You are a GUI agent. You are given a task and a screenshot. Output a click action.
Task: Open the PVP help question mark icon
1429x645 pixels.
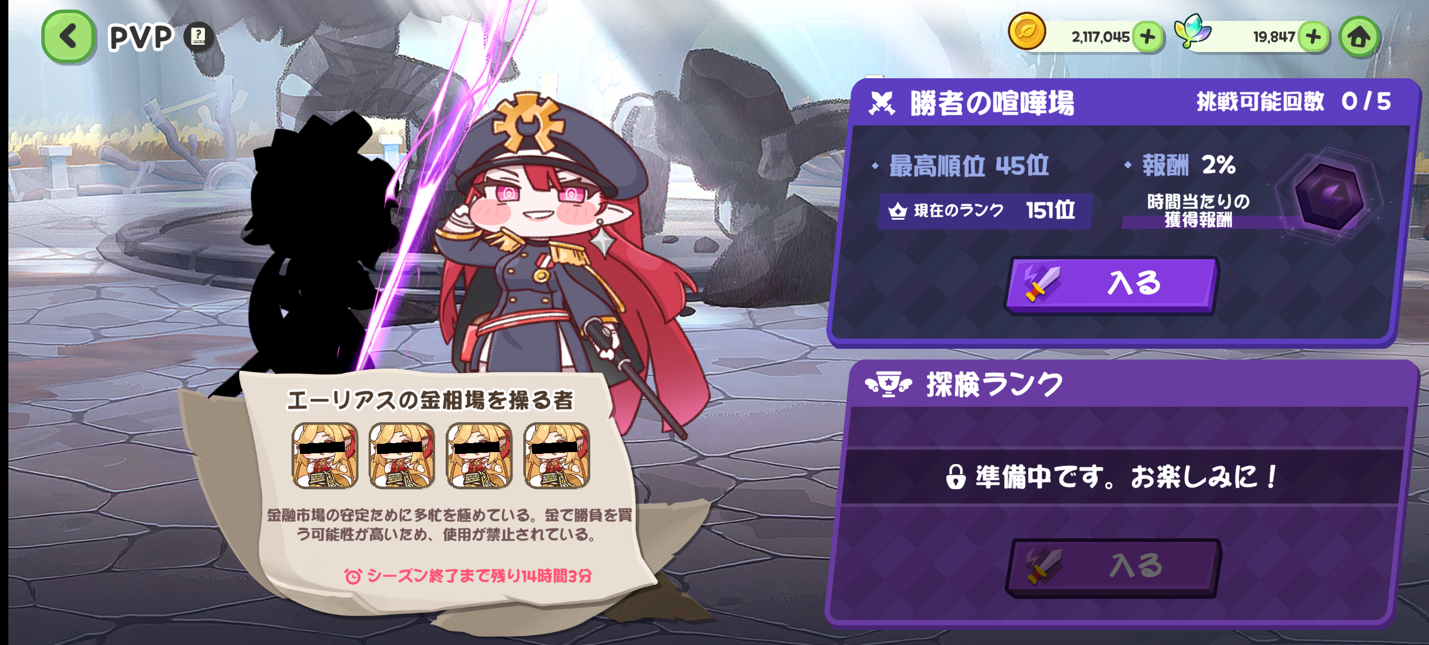point(198,37)
